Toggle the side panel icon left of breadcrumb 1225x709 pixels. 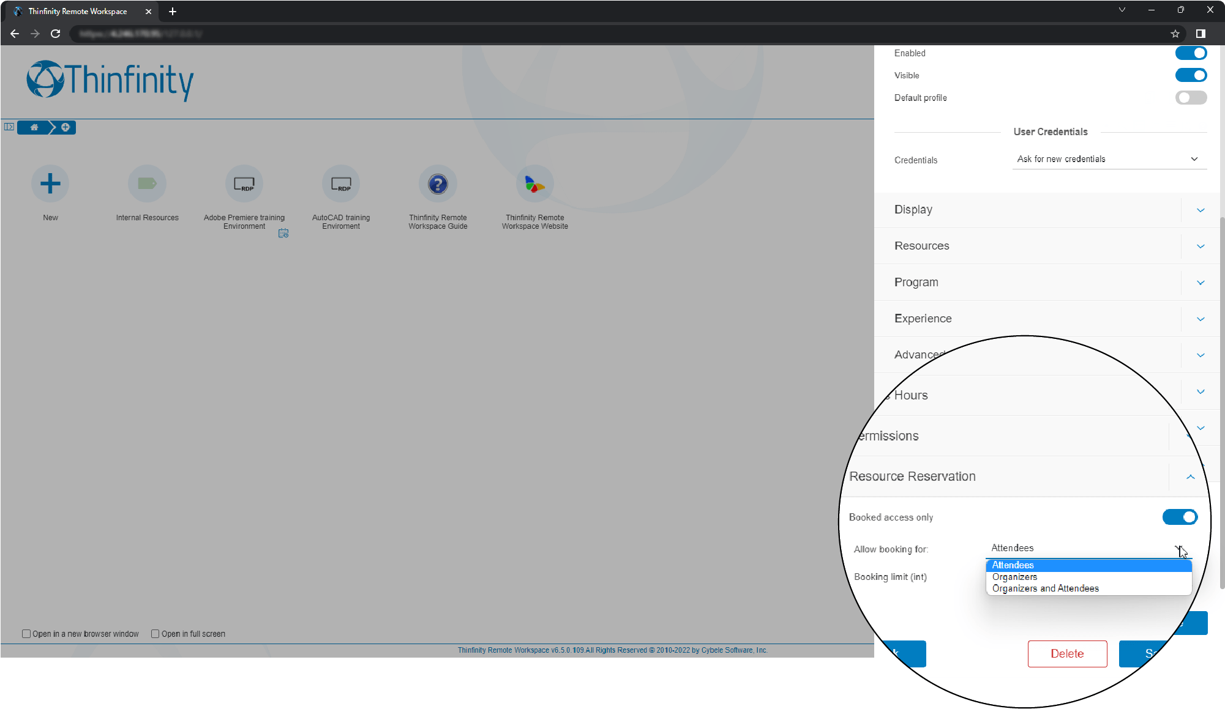[9, 127]
